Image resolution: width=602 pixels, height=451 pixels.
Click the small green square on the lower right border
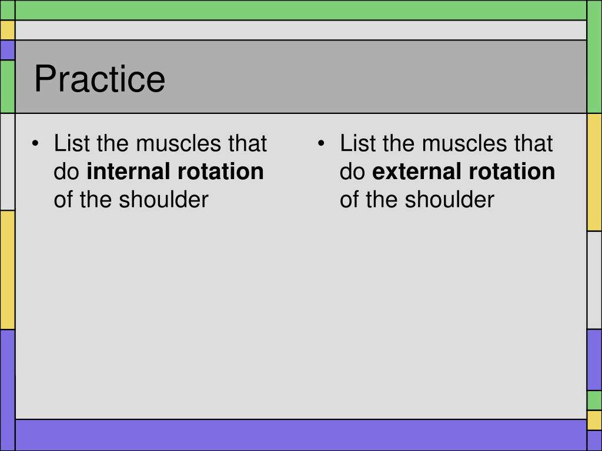tap(595, 400)
